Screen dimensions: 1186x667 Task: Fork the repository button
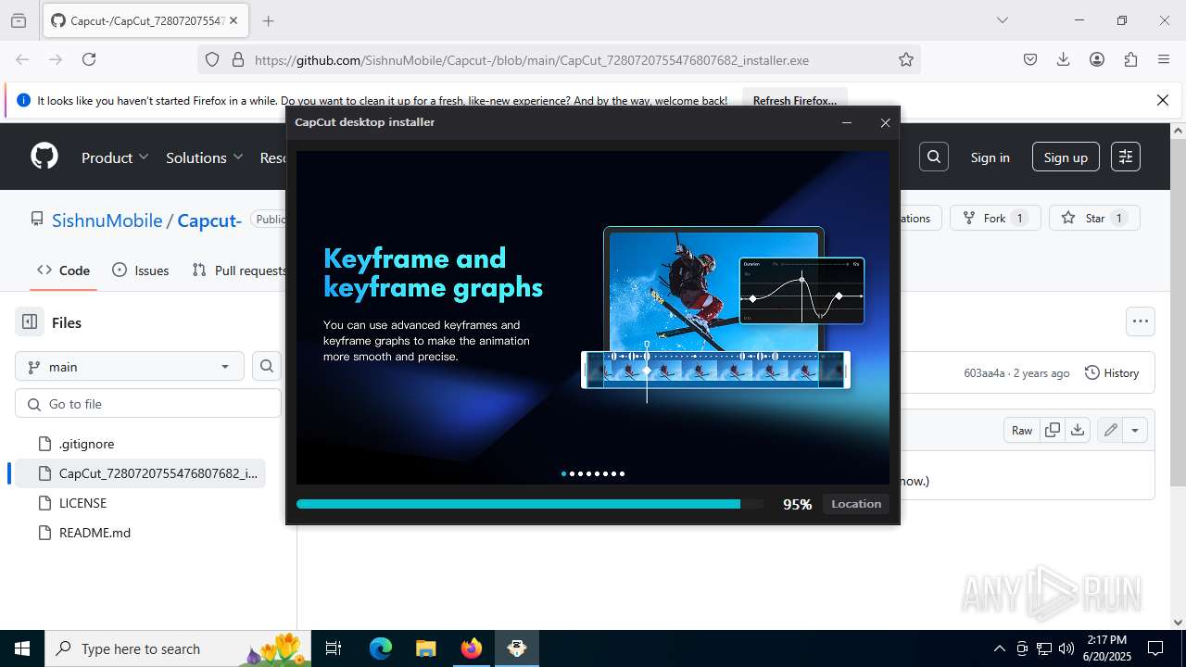(995, 218)
